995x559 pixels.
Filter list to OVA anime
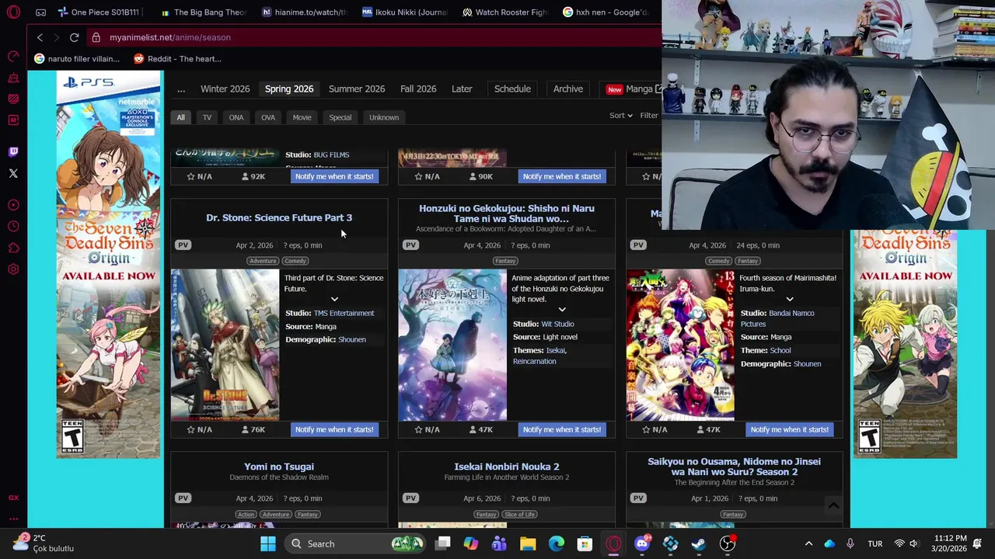pyautogui.click(x=268, y=117)
